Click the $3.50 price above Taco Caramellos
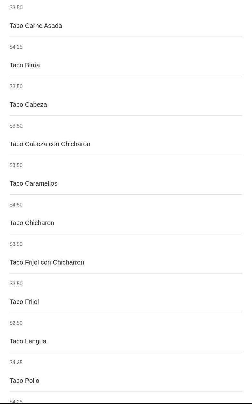This screenshot has height=404, width=252. (x=16, y=165)
